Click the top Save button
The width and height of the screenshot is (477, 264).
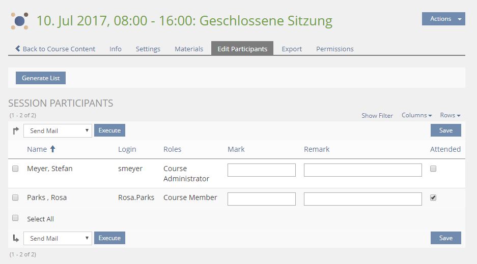[445, 130]
